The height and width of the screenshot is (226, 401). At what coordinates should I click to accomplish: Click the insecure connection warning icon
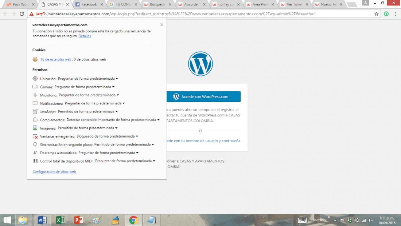pyautogui.click(x=31, y=14)
